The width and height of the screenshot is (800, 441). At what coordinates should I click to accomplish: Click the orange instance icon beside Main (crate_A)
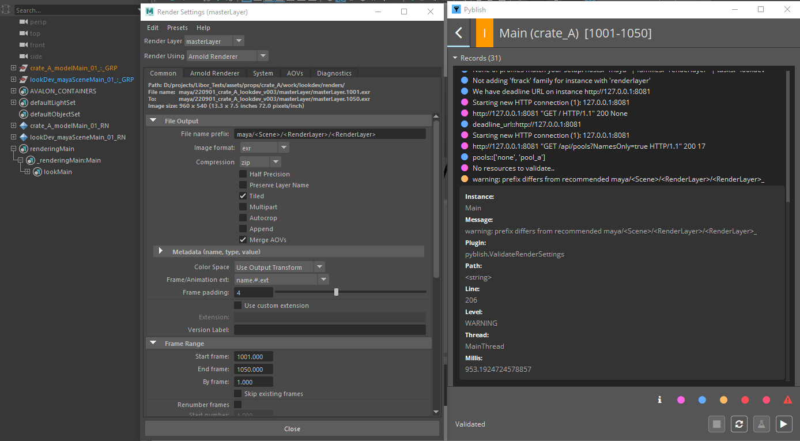484,33
